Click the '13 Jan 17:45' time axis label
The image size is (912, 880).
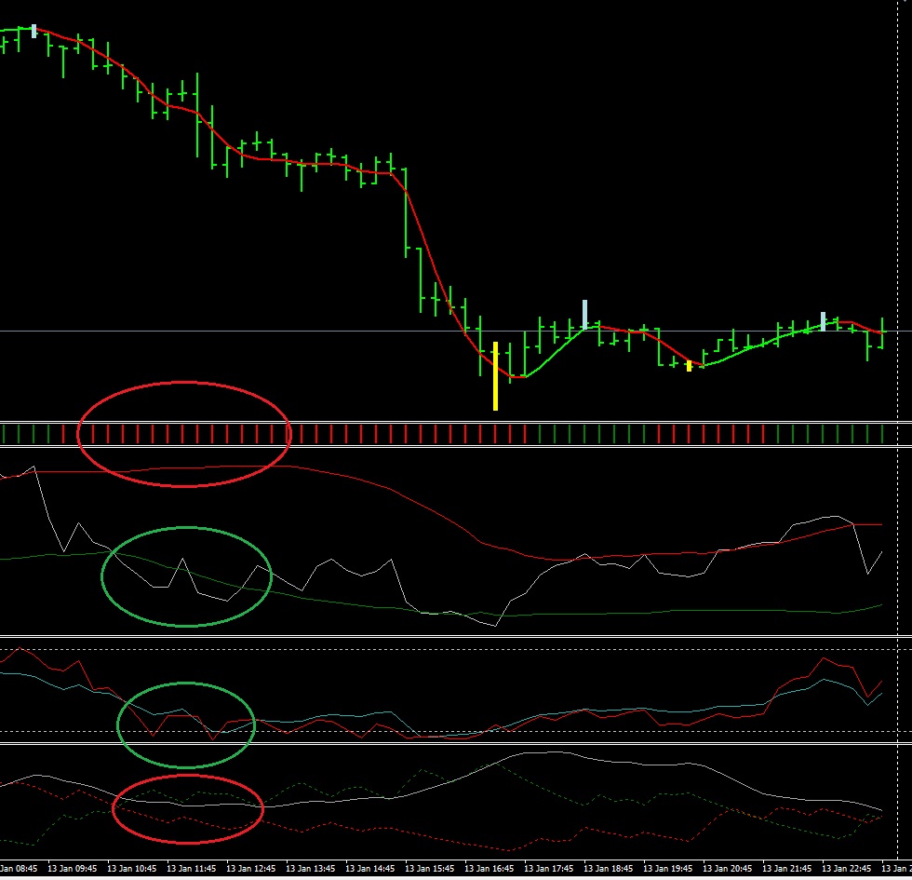[548, 868]
